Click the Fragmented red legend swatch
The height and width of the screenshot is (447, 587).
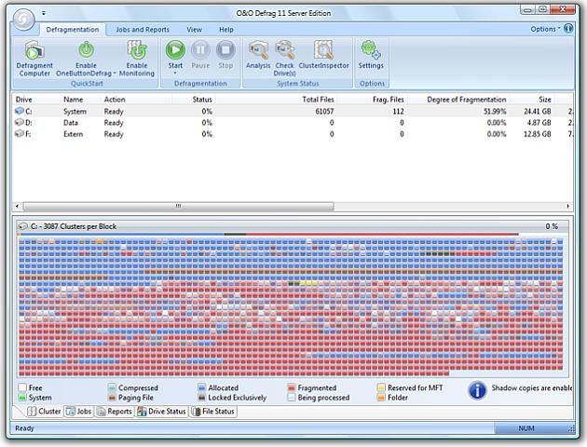coord(292,387)
